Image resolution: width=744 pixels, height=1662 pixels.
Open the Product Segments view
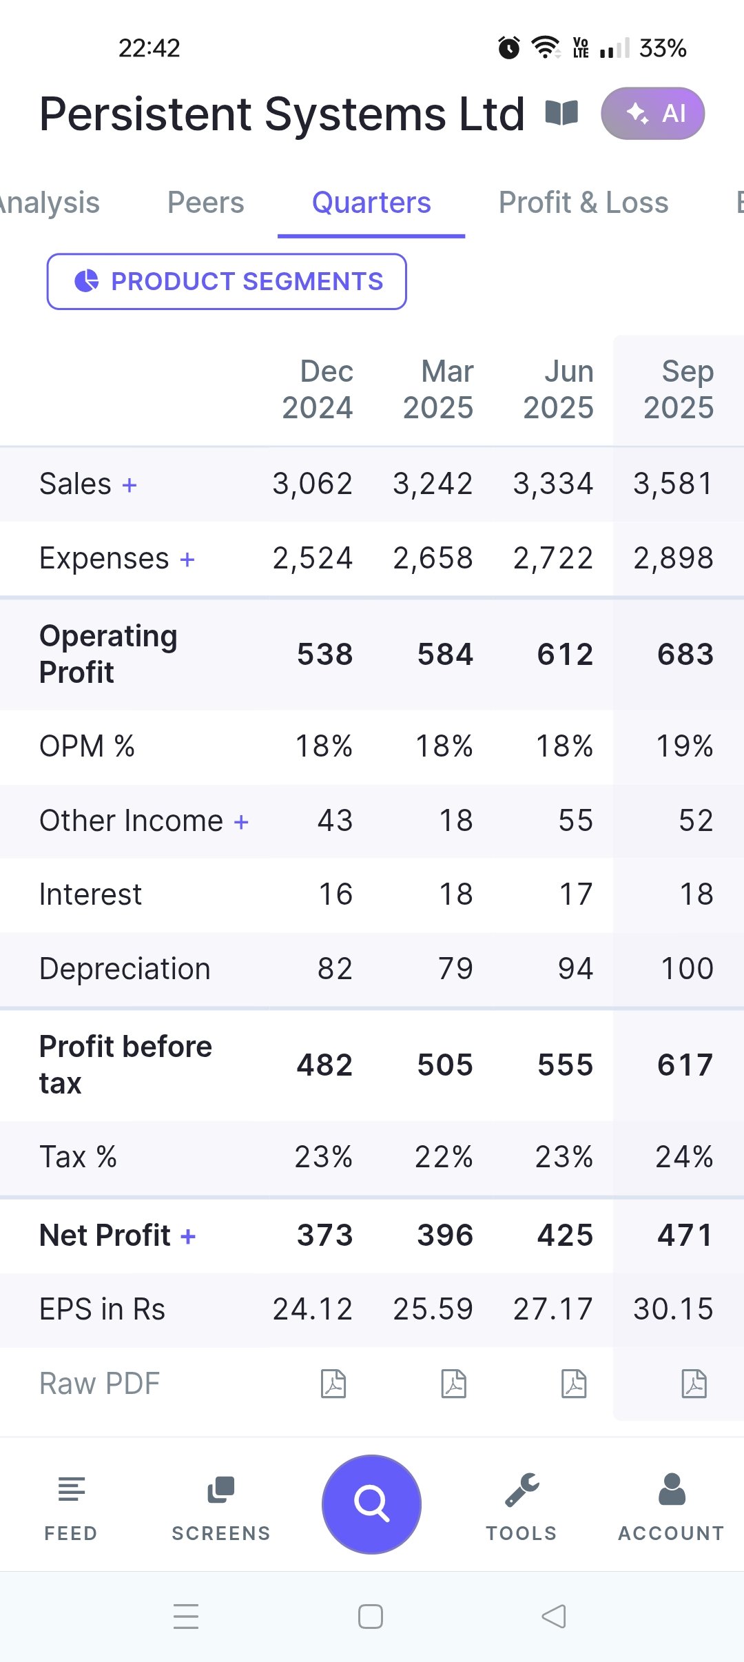[x=227, y=281]
